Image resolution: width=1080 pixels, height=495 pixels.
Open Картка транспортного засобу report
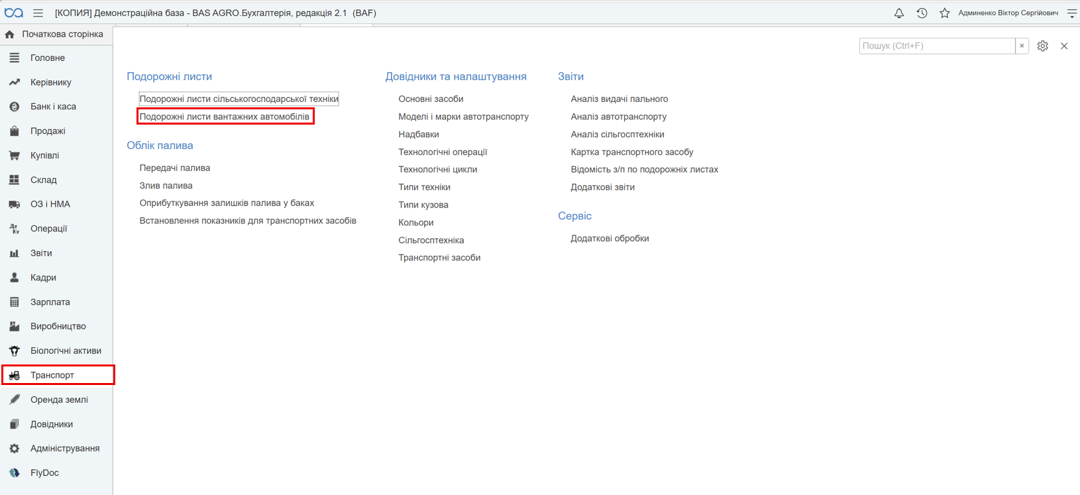click(x=632, y=152)
